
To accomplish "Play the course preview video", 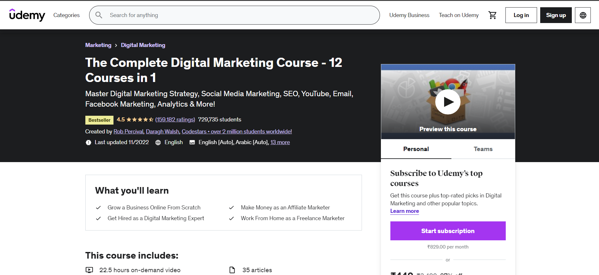I will 448,102.
